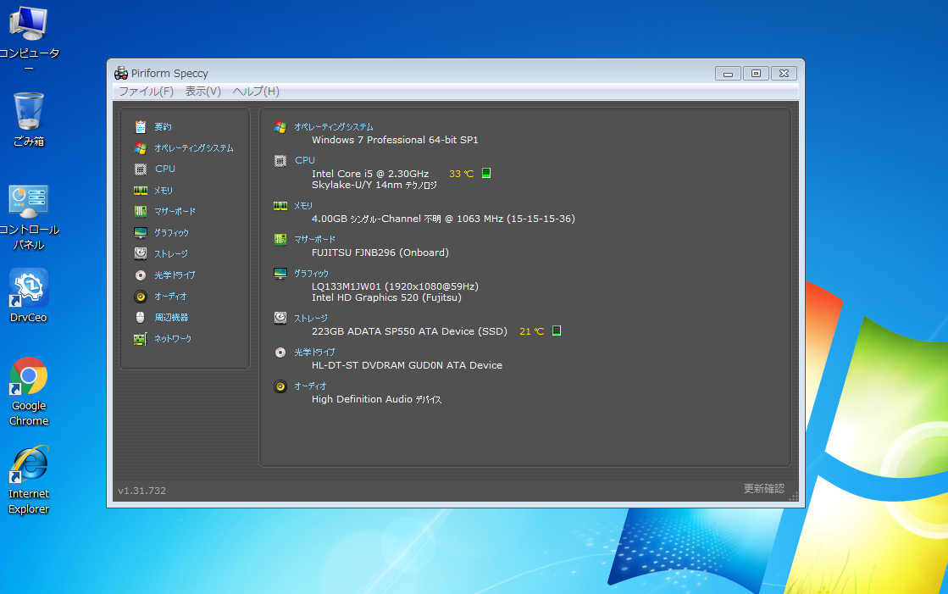Click the 21 ℃ storage temperature value
The image size is (948, 594).
click(531, 331)
